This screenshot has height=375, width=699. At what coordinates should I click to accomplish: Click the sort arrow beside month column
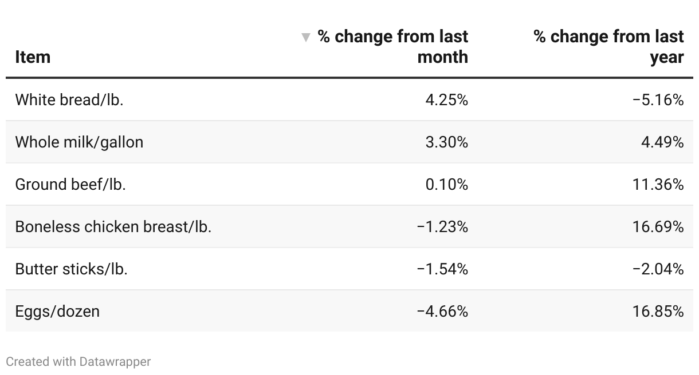(306, 38)
